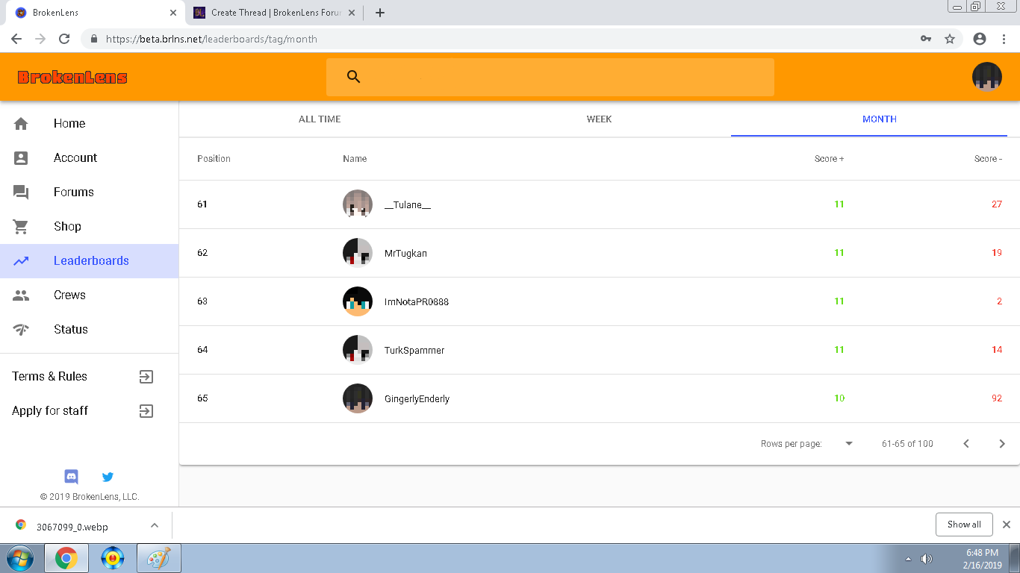1020x573 pixels.
Task: Click the player name __Tulane__
Action: pos(408,205)
